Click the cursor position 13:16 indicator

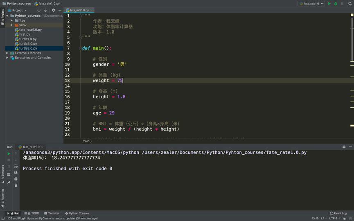click(315, 218)
